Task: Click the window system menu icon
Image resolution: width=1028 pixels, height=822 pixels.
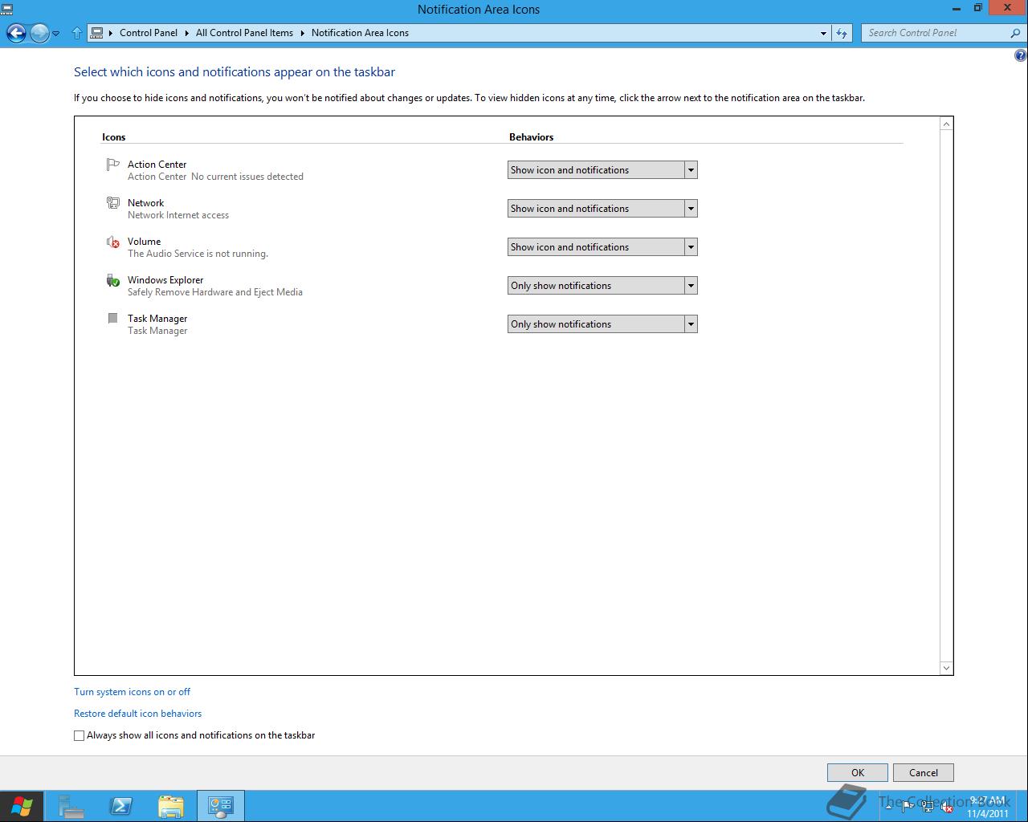Action: (x=7, y=9)
